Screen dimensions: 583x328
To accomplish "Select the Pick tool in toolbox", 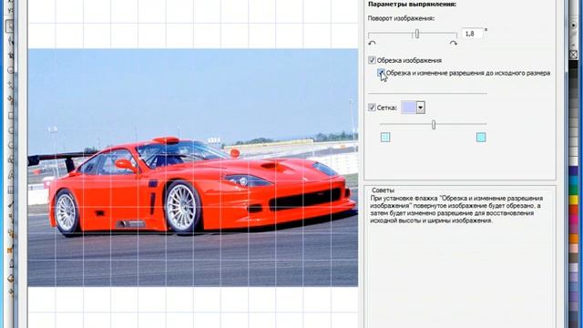I will 10,26.
